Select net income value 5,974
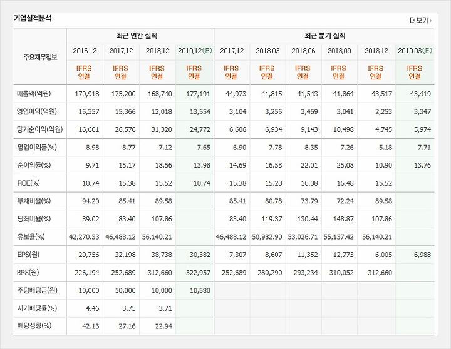The image size is (451, 349). coord(423,129)
